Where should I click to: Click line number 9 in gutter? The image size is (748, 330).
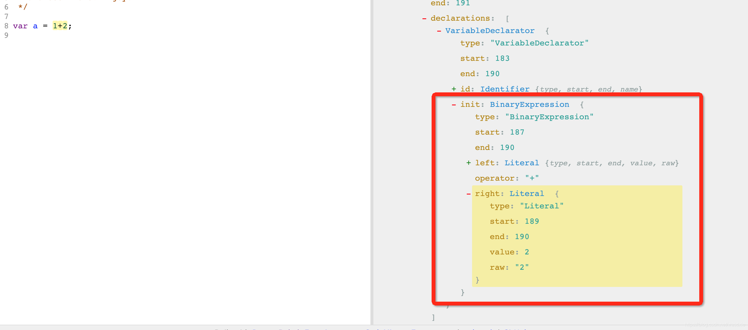pos(6,35)
